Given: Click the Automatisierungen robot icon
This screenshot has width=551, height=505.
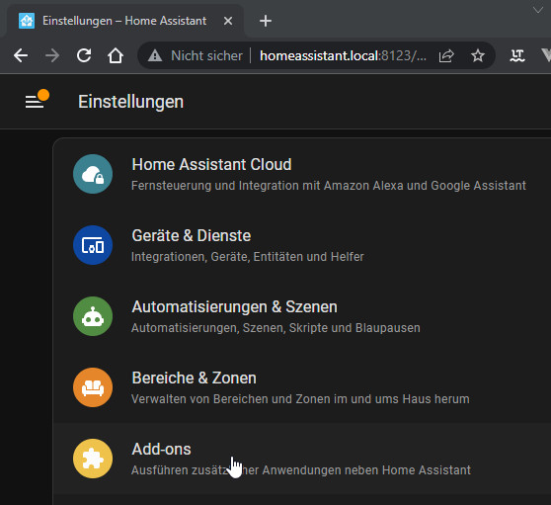Looking at the screenshot, I should (x=93, y=316).
